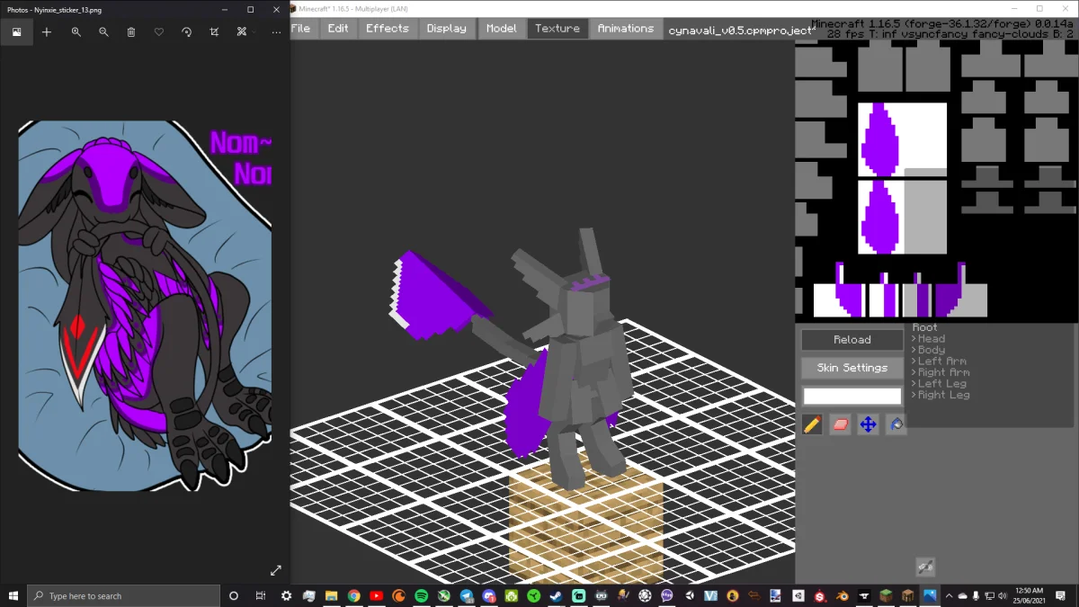Click Task View icon in taskbar
The image size is (1079, 607).
(x=260, y=595)
